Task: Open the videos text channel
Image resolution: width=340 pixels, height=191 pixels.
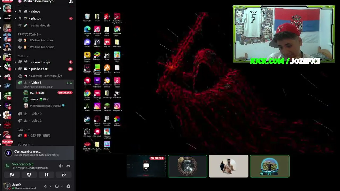Action: (x=45, y=12)
